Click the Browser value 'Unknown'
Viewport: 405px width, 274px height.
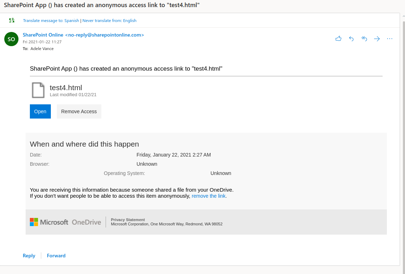coord(147,164)
